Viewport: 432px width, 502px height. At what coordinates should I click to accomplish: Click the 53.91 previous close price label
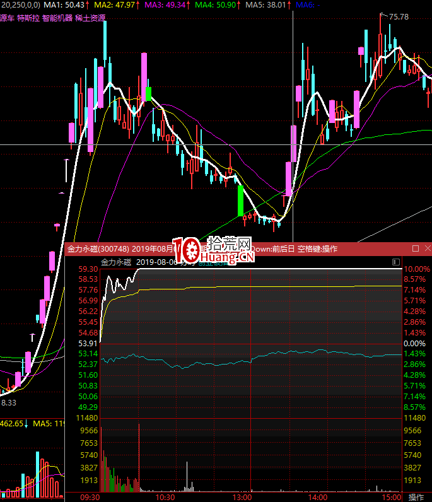(x=88, y=344)
